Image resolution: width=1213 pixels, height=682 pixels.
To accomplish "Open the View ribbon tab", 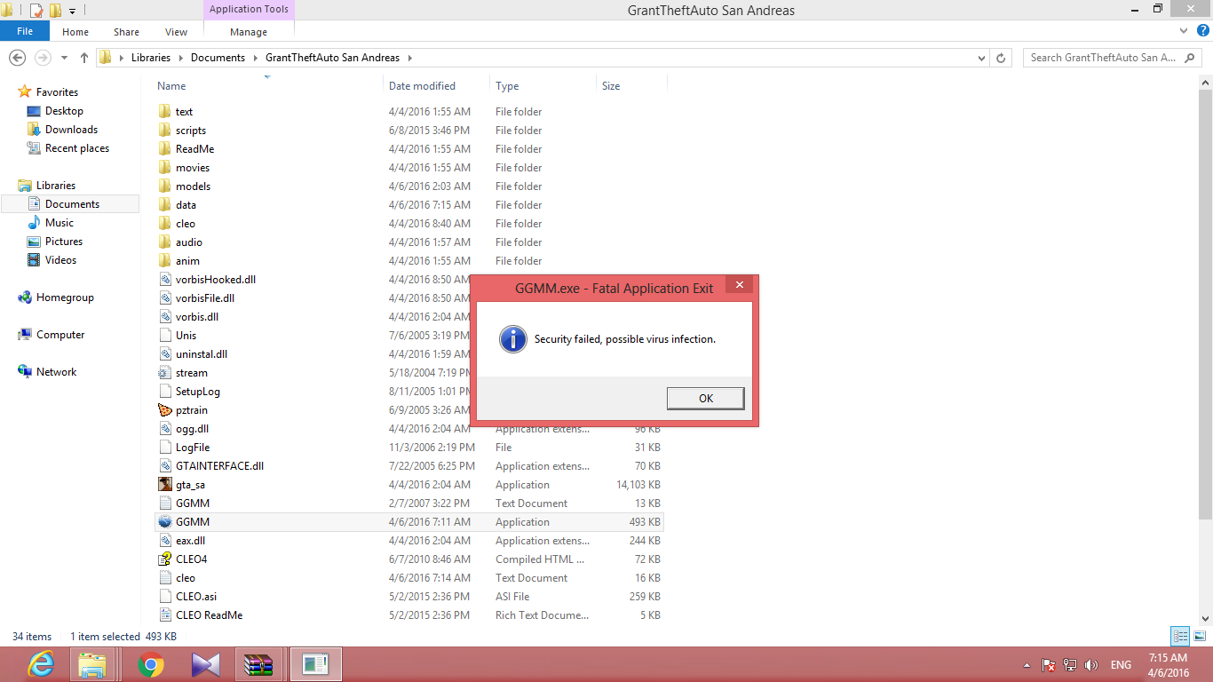I will coord(176,32).
